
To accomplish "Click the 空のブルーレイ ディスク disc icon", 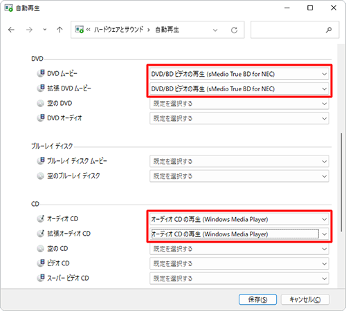I will 40,176.
